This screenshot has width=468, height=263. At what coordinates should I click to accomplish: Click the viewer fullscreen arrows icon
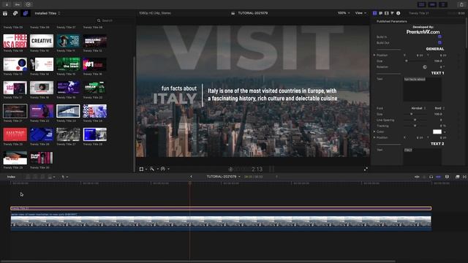click(x=366, y=169)
